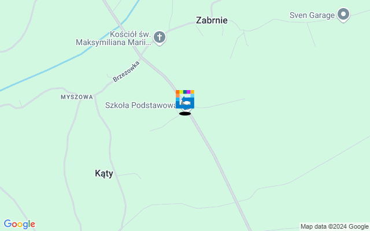This screenshot has height=231, width=370.
Task: Click the church pin icon
Action: tap(160, 38)
